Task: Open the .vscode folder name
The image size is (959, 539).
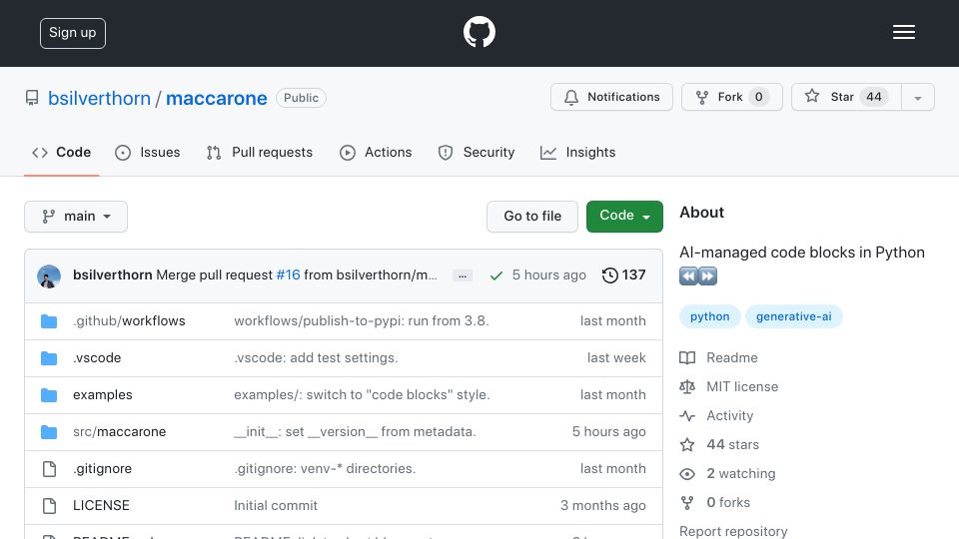Action: click(x=97, y=358)
